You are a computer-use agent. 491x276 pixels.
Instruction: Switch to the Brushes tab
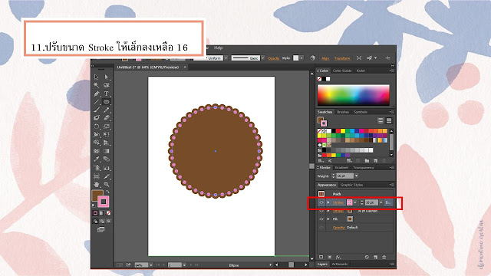tap(343, 112)
